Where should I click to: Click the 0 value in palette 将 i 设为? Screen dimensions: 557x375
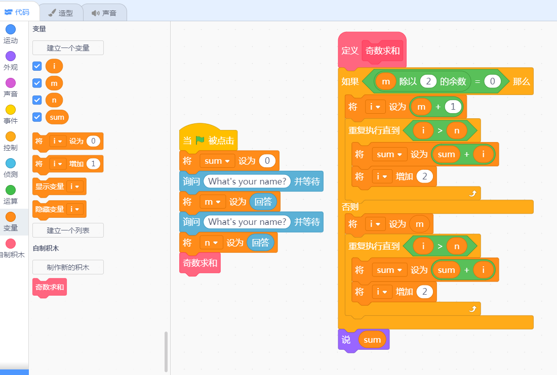tap(93, 141)
